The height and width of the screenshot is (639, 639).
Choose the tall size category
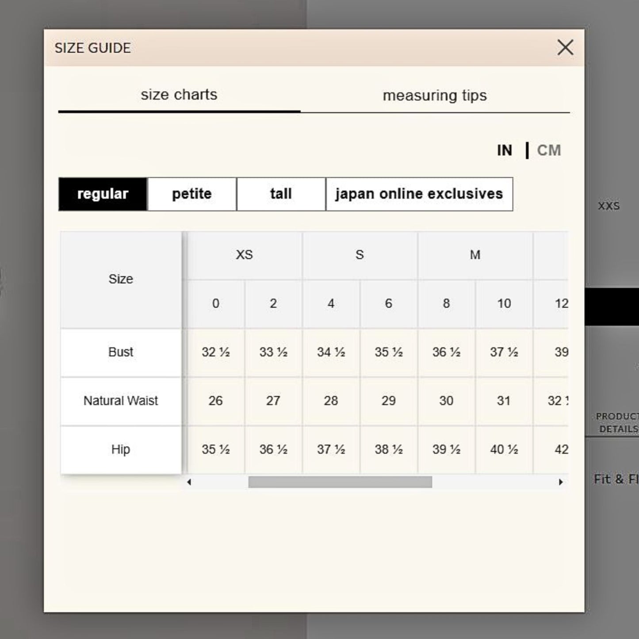[281, 194]
